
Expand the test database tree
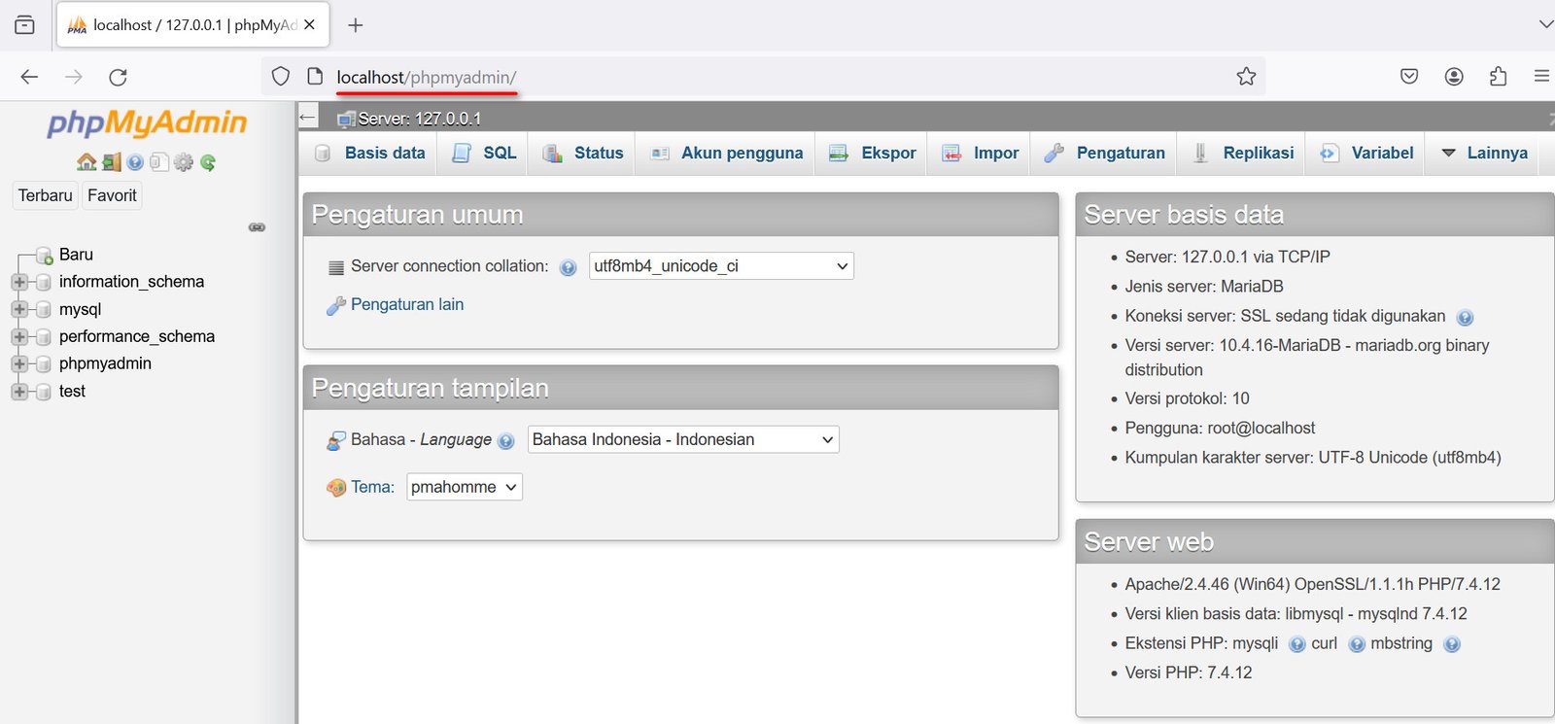pos(19,392)
